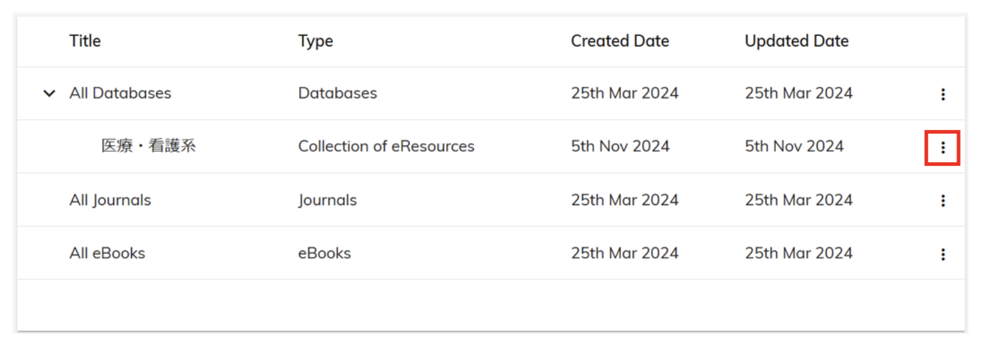
Task: Sort by the Type column header
Action: coord(316,41)
